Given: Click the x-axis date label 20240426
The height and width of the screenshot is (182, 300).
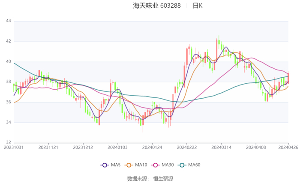Looking at the screenshot, I should pyautogui.click(x=288, y=147).
